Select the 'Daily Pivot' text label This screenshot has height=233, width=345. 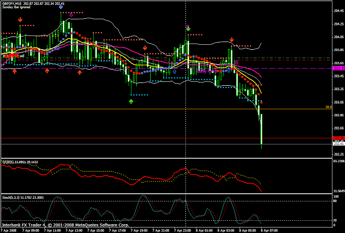(207, 71)
